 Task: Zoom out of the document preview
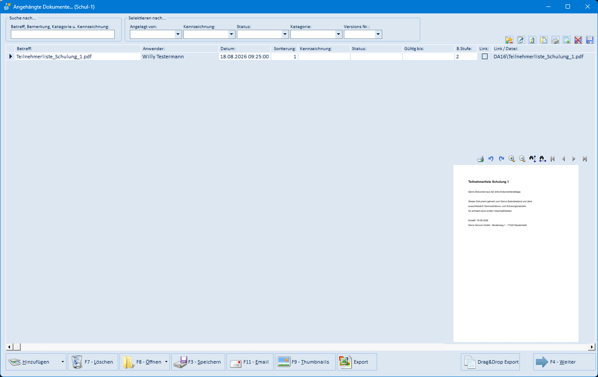tap(522, 159)
